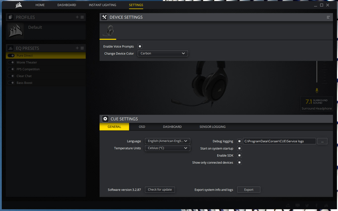The image size is (338, 211).
Task: Open the Instant Lighting tab
Action: (103, 5)
